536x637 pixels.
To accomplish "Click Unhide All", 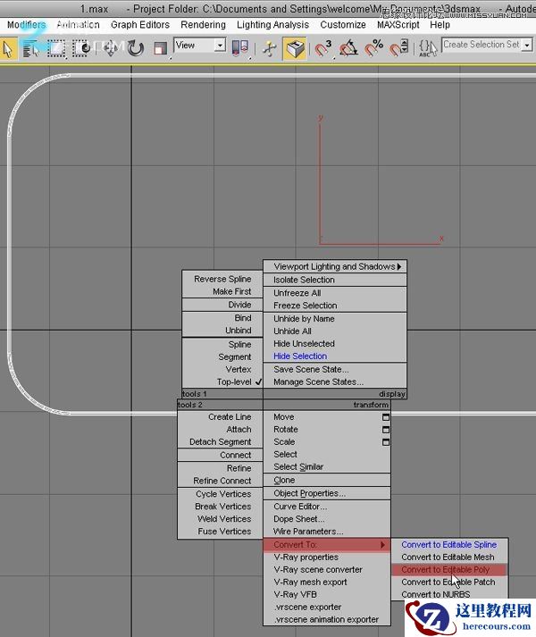I will coord(335,331).
